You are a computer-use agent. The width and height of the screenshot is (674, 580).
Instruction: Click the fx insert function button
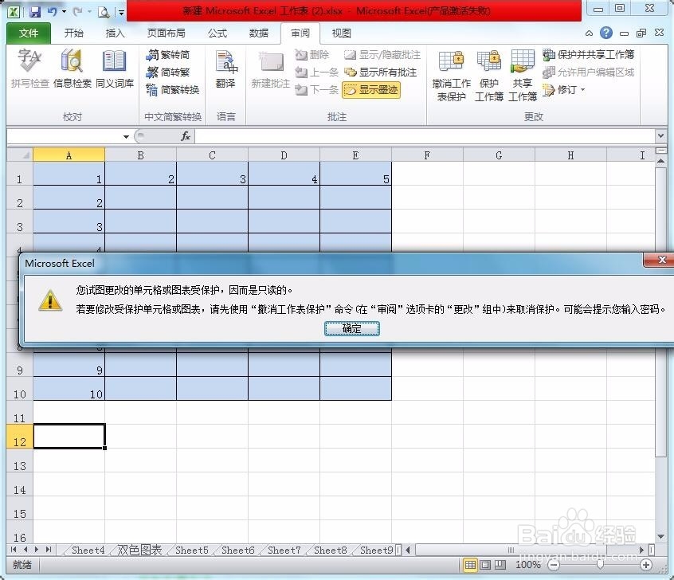tap(186, 136)
